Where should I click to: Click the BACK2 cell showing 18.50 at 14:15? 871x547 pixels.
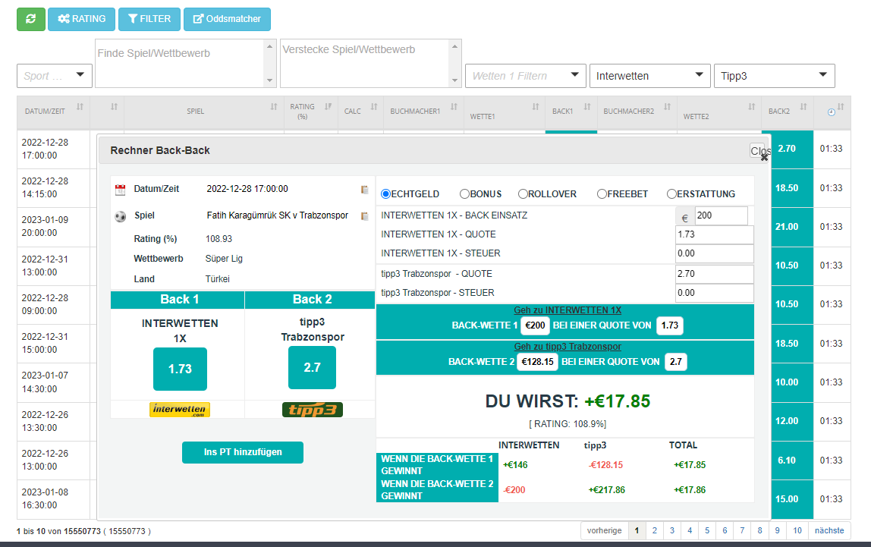(x=787, y=187)
